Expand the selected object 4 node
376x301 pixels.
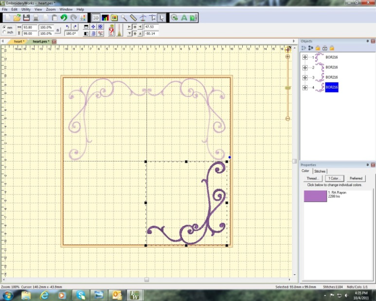point(305,88)
